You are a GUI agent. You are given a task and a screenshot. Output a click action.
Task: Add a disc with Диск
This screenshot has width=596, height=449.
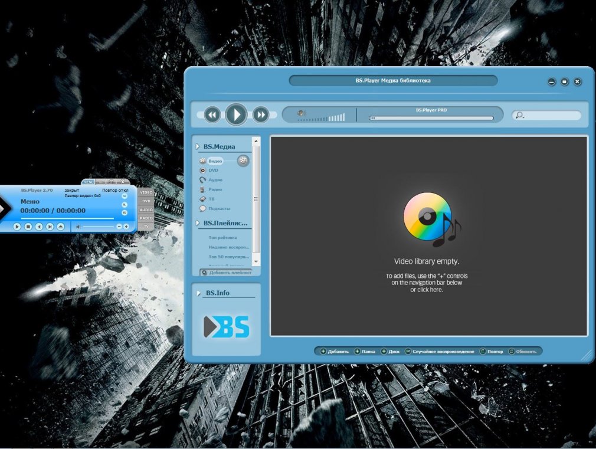pyautogui.click(x=391, y=352)
